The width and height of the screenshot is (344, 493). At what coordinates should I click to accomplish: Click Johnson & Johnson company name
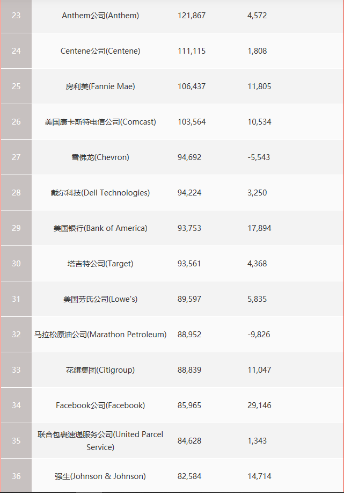[x=100, y=476]
